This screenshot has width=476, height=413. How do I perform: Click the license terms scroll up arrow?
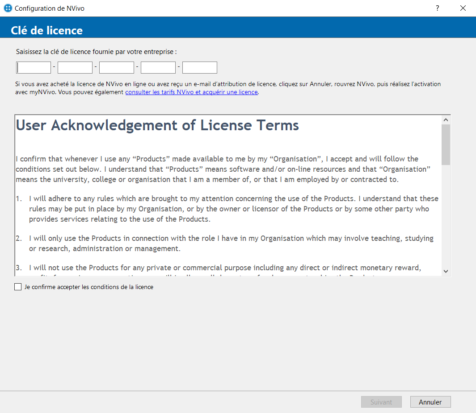446,120
